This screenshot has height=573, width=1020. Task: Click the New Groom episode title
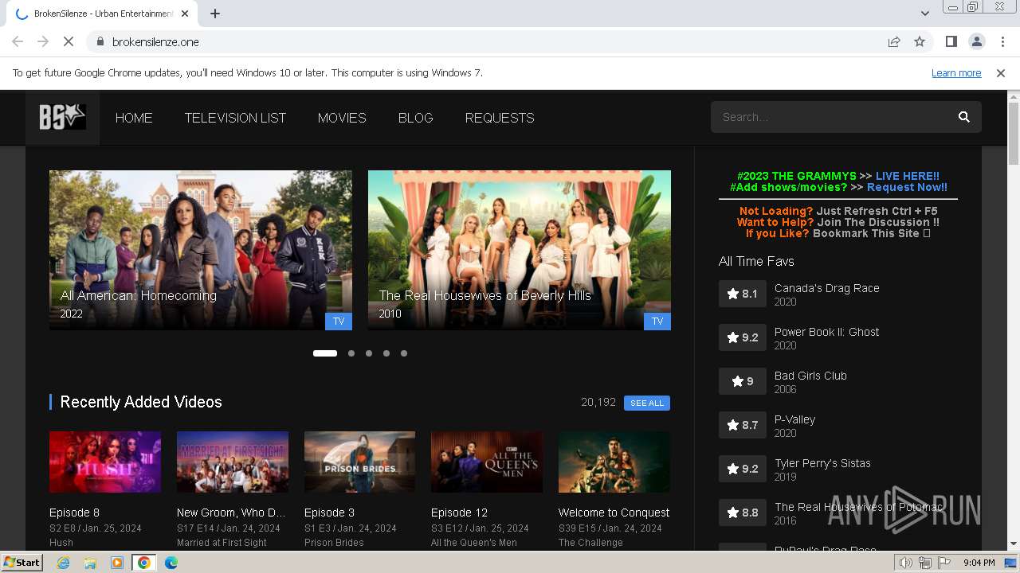(x=231, y=513)
